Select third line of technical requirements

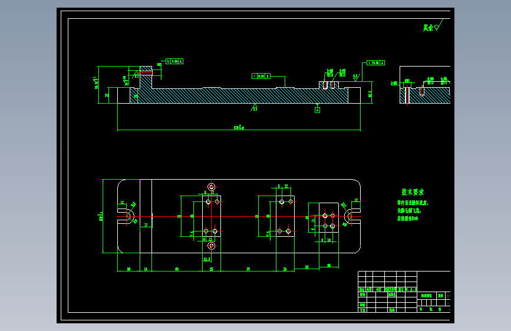407,219
